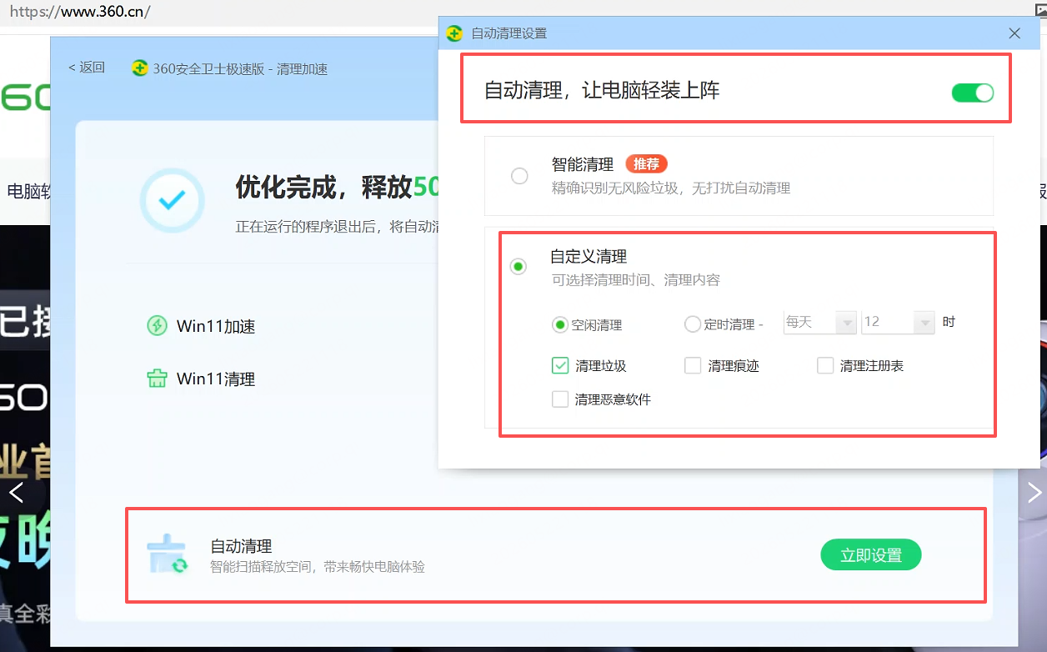Click the 立即设置 button

tap(871, 555)
